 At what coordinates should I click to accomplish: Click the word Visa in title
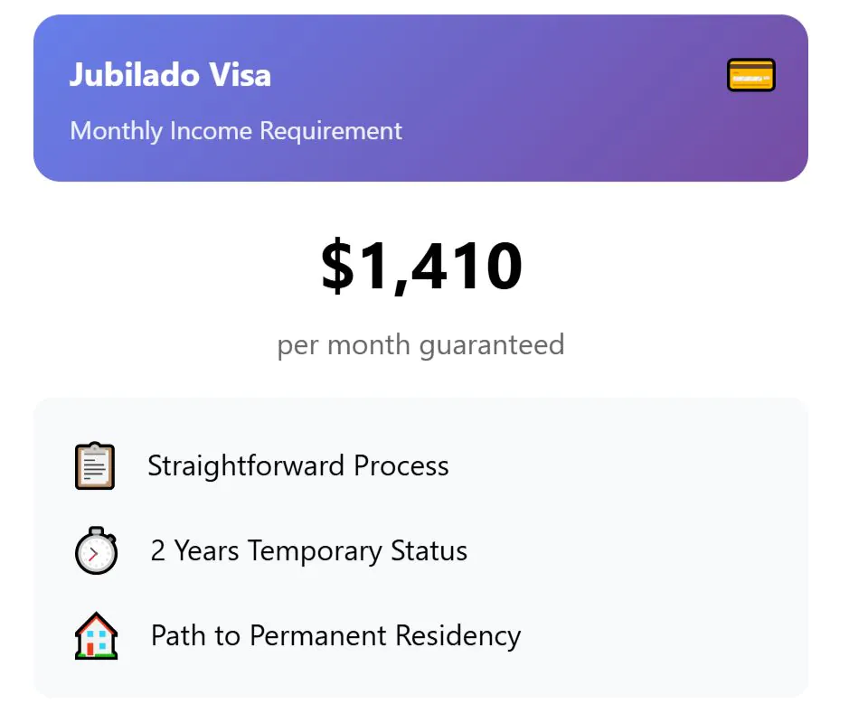tap(240, 75)
